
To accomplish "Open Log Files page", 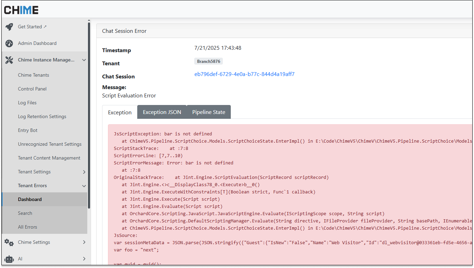I will [x=27, y=103].
